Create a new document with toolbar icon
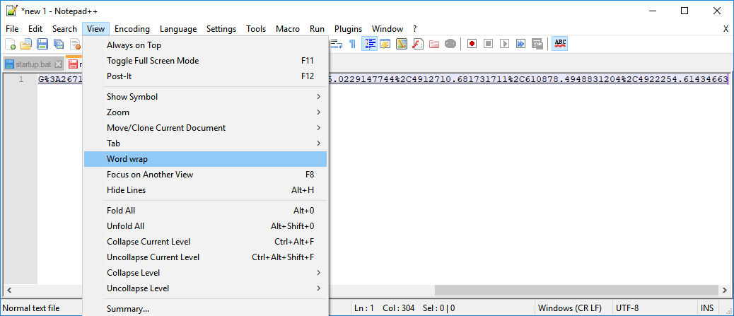 point(10,44)
